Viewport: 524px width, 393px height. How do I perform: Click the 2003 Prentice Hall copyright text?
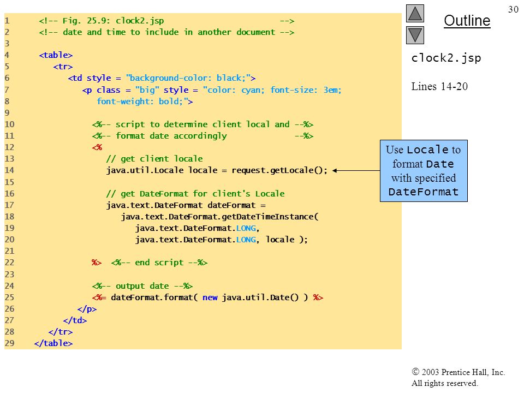pyautogui.click(x=458, y=377)
